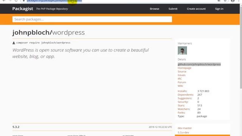Open the Wiki link

(180, 86)
